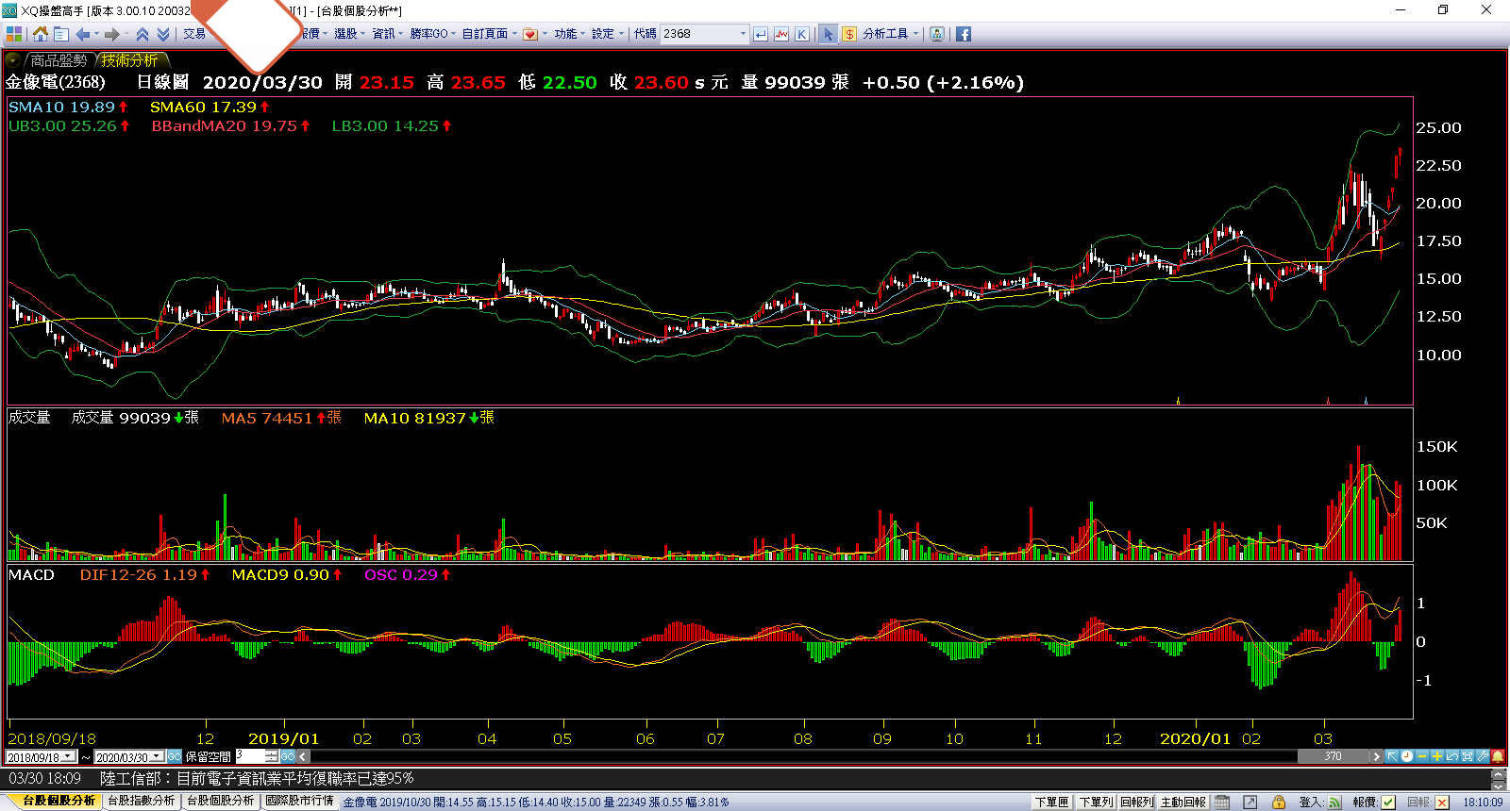The image size is (1510, 811).
Task: Click the 代碼 stock code input field
Action: [x=698, y=34]
